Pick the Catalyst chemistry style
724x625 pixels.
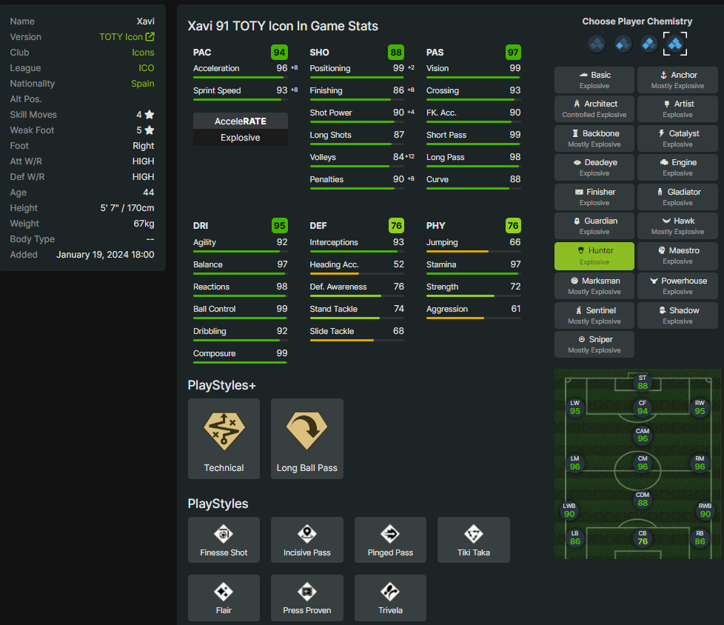click(x=677, y=138)
